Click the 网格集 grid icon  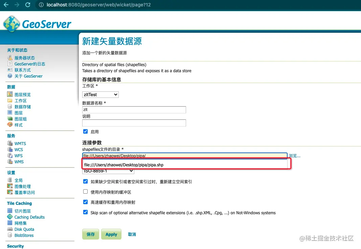(10, 223)
